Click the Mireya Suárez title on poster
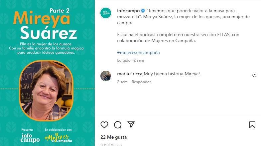Image resolution: width=261 pixels, height=146 pixels. pos(45,25)
